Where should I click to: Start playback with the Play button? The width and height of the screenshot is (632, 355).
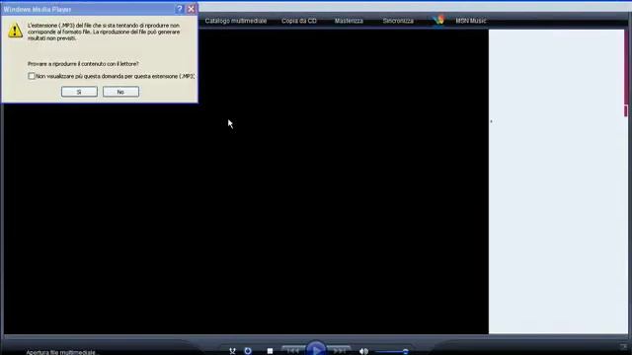tap(316, 349)
